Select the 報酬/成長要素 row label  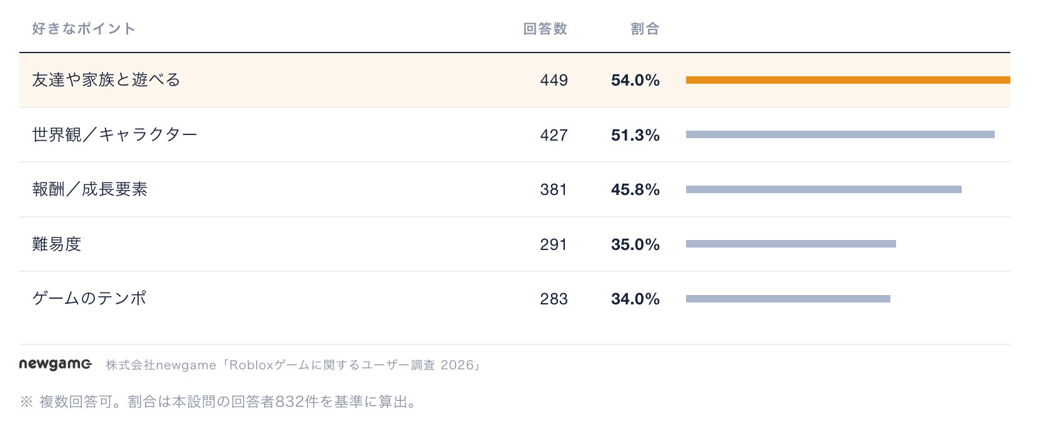coord(90,189)
